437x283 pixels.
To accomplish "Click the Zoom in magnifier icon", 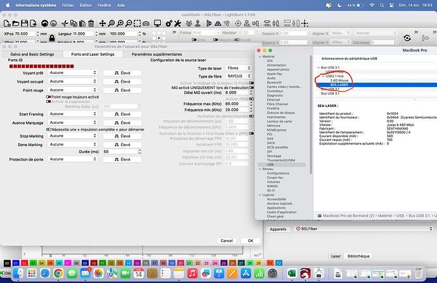I will (x=120, y=23).
